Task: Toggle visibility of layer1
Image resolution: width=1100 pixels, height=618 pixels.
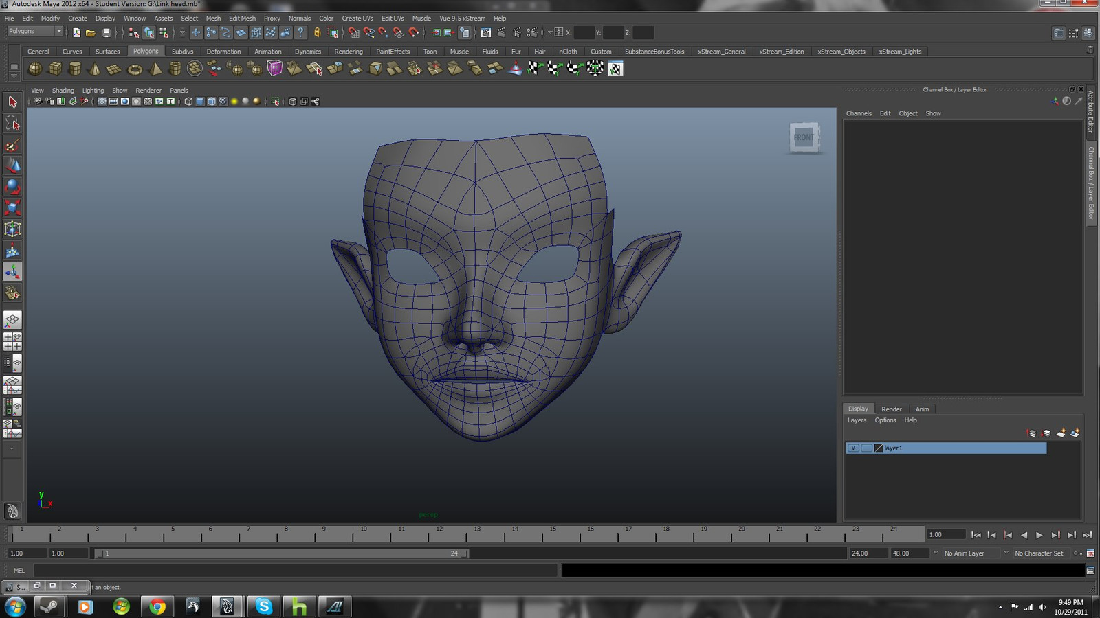Action: click(x=853, y=448)
